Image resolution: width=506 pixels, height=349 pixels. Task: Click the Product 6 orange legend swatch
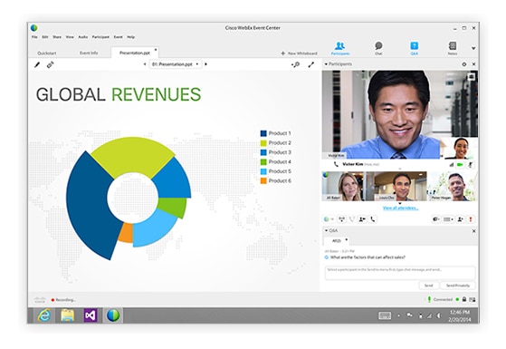tap(263, 181)
